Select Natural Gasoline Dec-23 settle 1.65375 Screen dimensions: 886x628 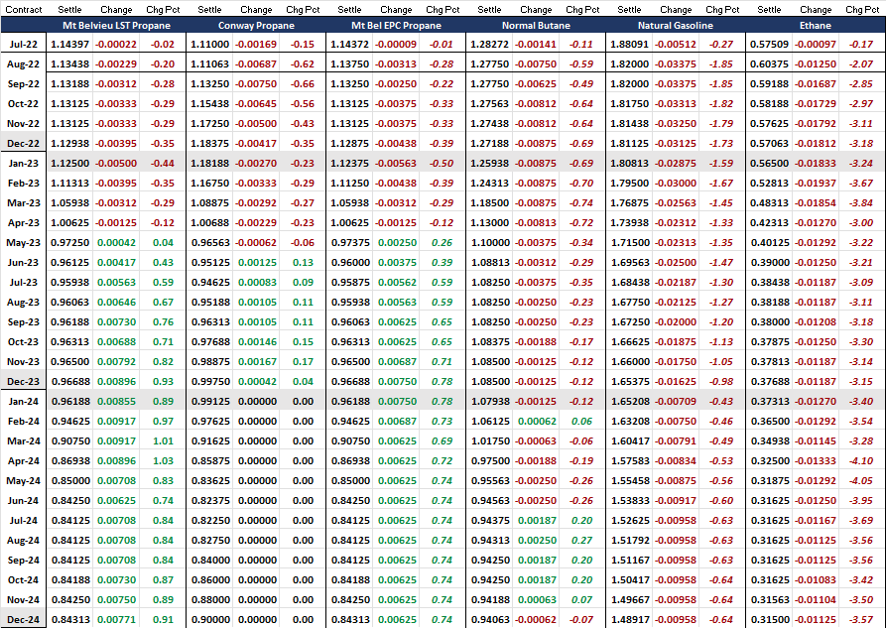pyautogui.click(x=629, y=382)
